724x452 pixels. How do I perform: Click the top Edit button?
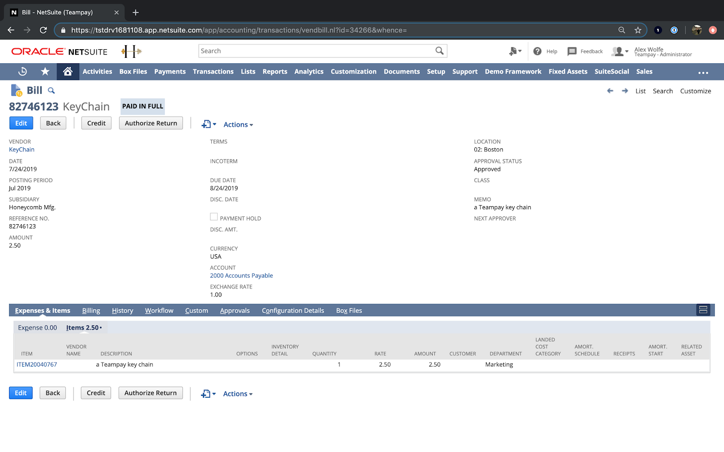click(x=21, y=123)
